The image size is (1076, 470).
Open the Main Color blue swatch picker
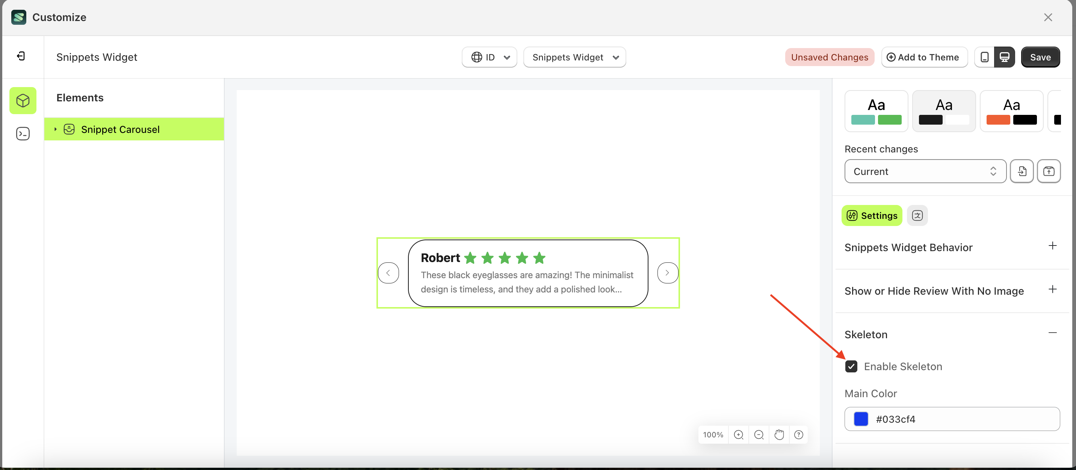pos(860,419)
